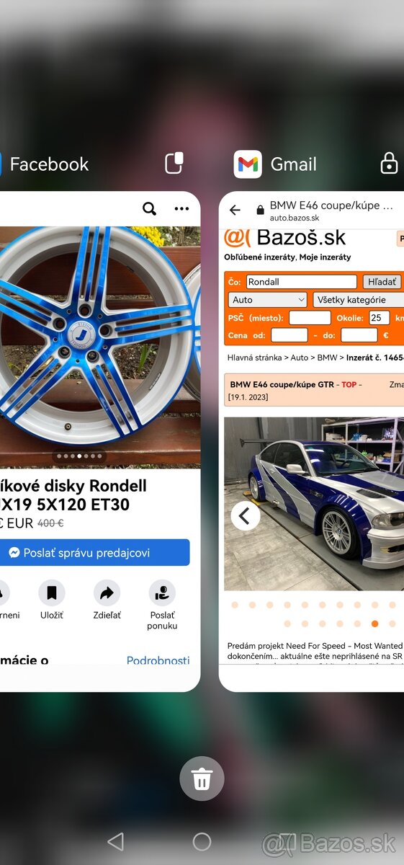Tap the Android home circle button
The width and height of the screenshot is (404, 865).
click(202, 841)
